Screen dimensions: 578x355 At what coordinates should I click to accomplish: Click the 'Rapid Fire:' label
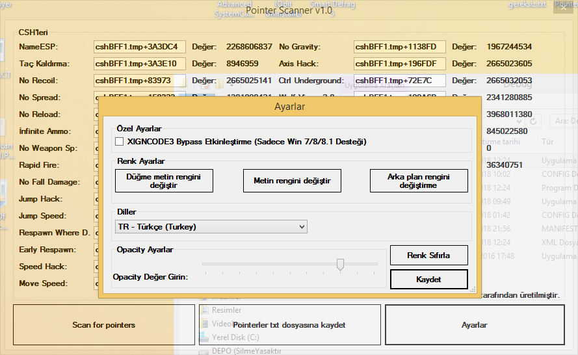pyautogui.click(x=39, y=165)
